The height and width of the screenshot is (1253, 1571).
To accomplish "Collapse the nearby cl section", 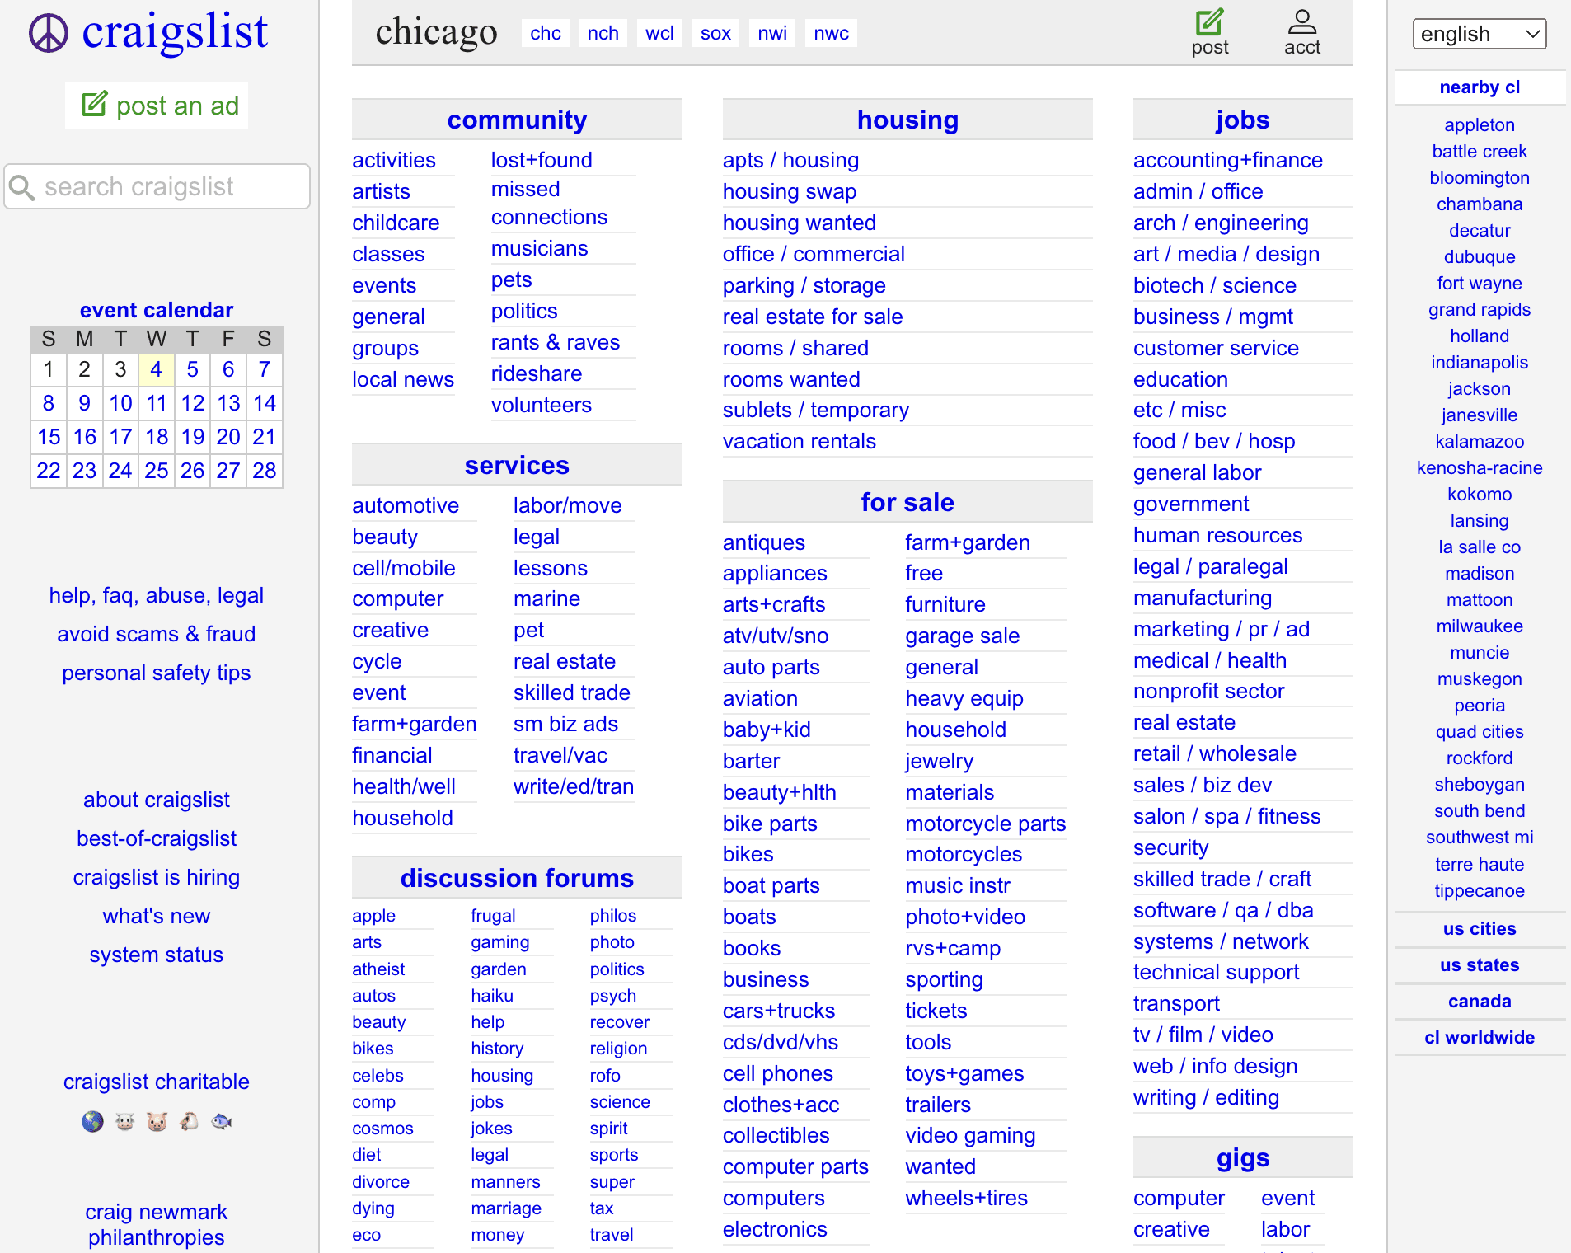I will pyautogui.click(x=1479, y=87).
